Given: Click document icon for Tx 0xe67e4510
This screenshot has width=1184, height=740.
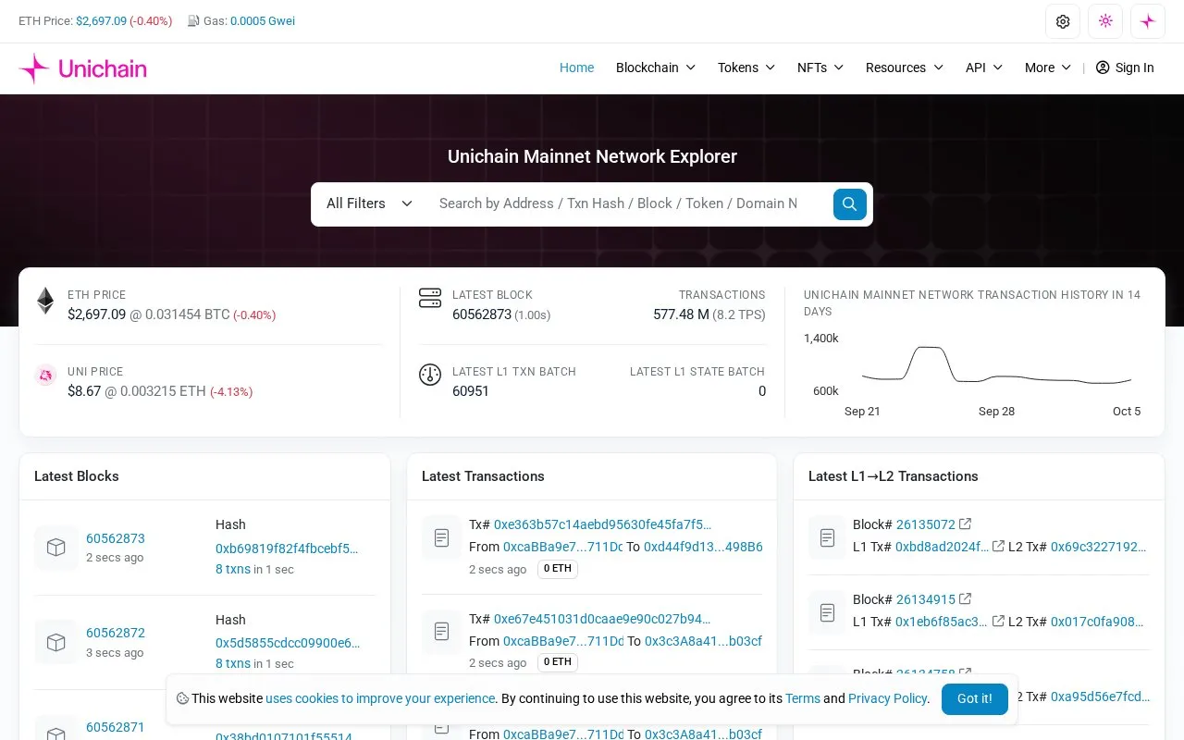Looking at the screenshot, I should [442, 631].
